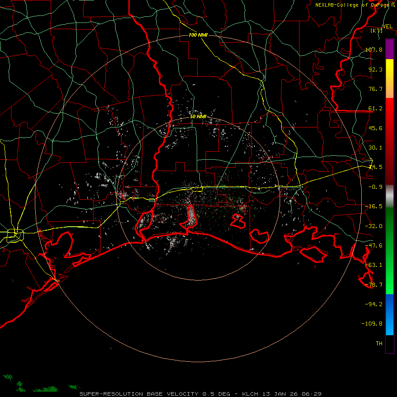The width and height of the screenshot is (397, 397).
Task: Select the purple segment of the color bar
Action: (390, 49)
